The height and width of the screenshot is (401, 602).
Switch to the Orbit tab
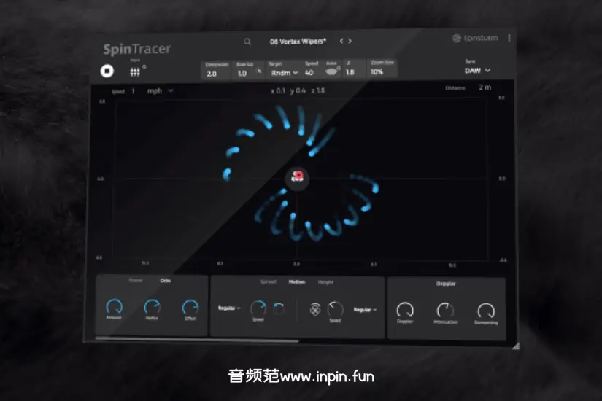[166, 281]
